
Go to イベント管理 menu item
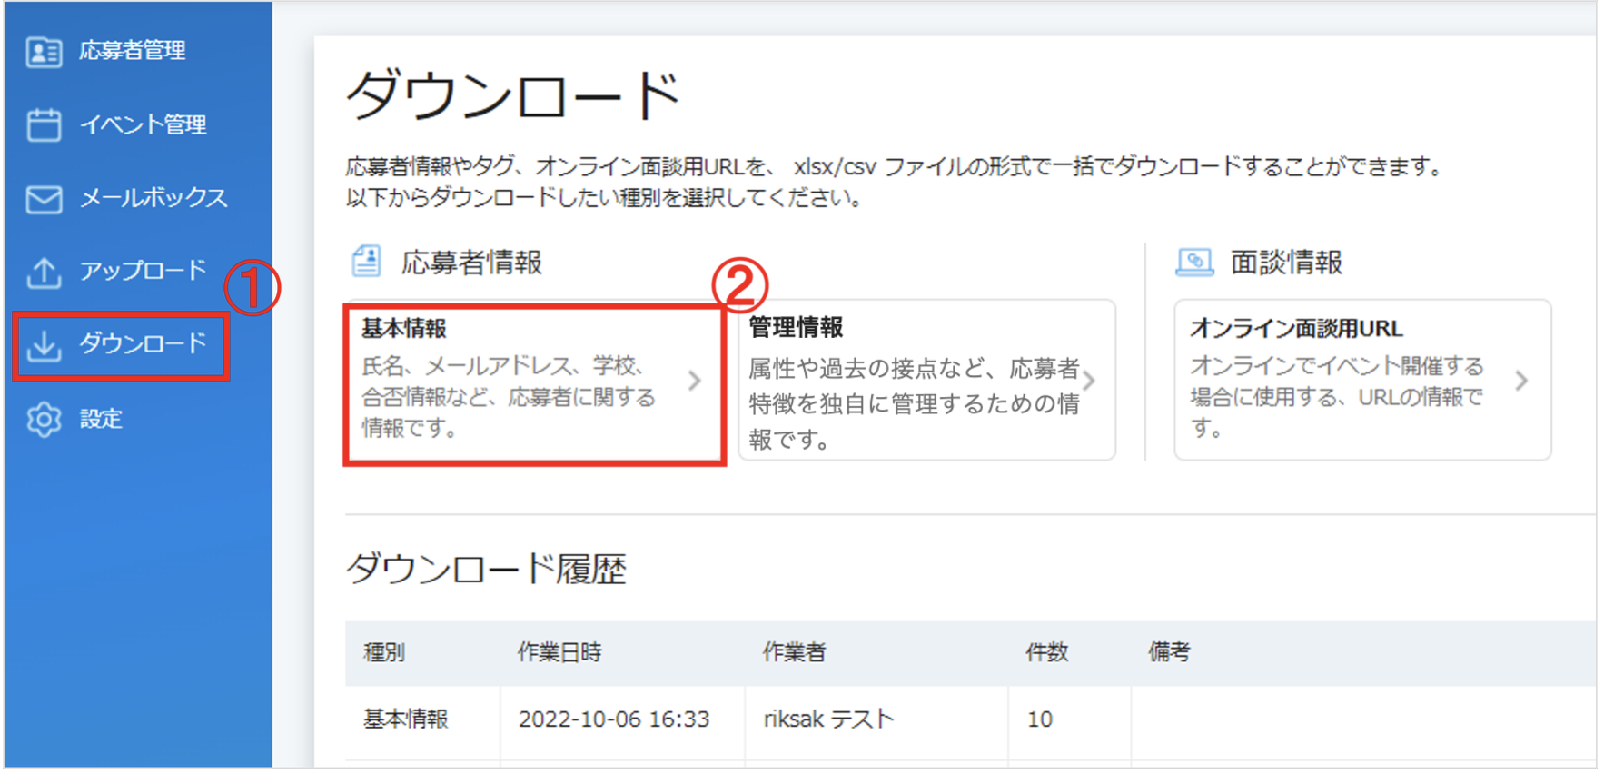144,124
